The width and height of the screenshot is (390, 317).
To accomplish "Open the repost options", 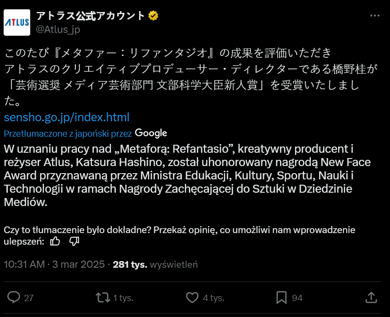I will [103, 297].
